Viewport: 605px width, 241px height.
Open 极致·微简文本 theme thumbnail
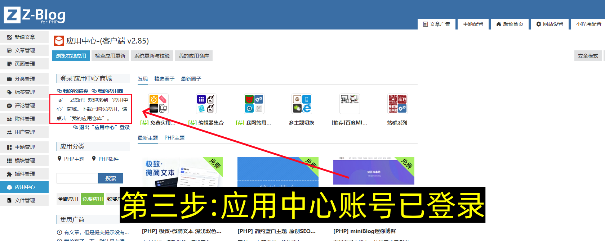[182, 172]
